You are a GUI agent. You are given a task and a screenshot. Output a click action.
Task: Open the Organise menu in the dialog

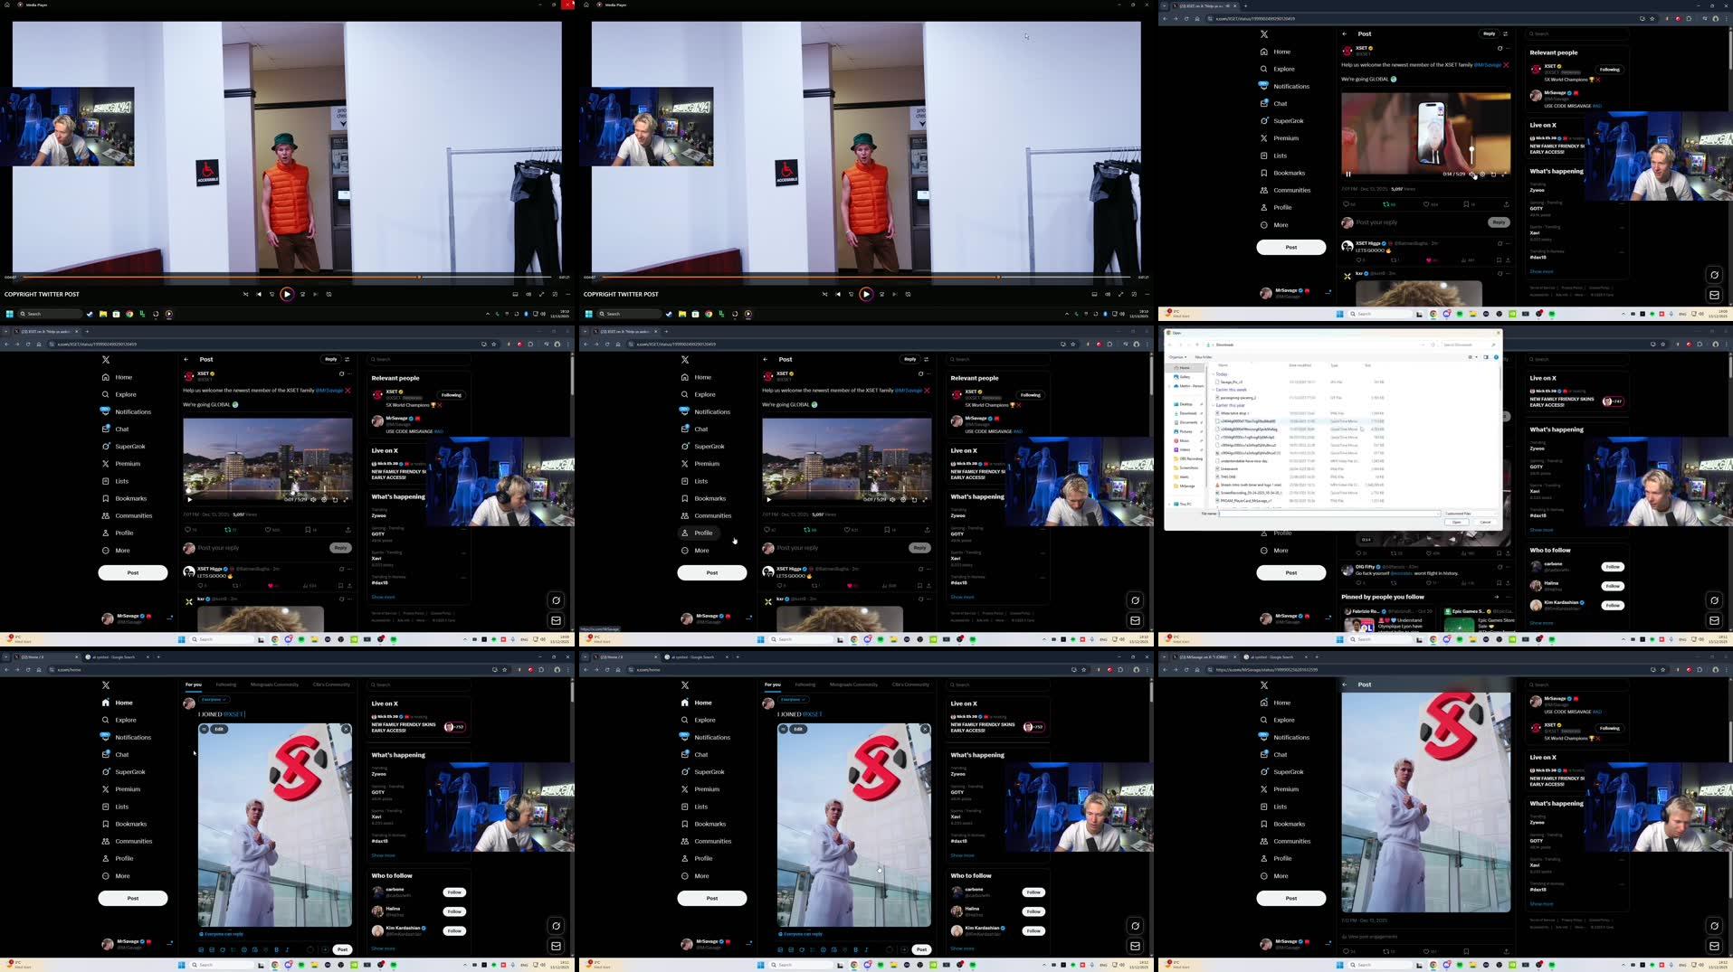[1176, 356]
